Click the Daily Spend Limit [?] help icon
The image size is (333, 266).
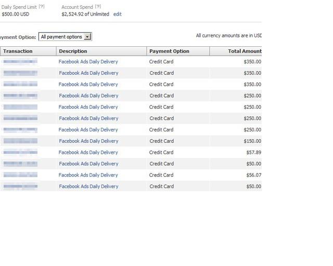pos(42,7)
